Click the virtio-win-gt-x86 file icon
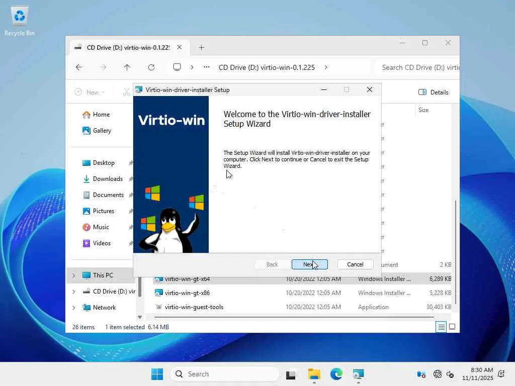 coord(159,293)
